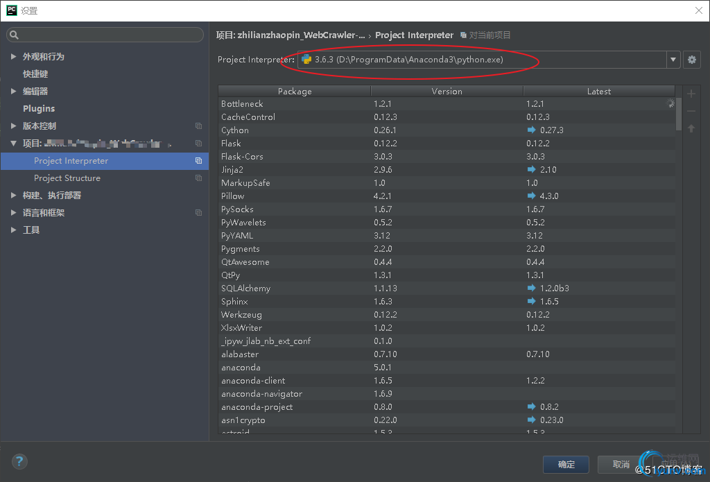
Task: Select the Flask-Cors package row
Action: coord(447,156)
